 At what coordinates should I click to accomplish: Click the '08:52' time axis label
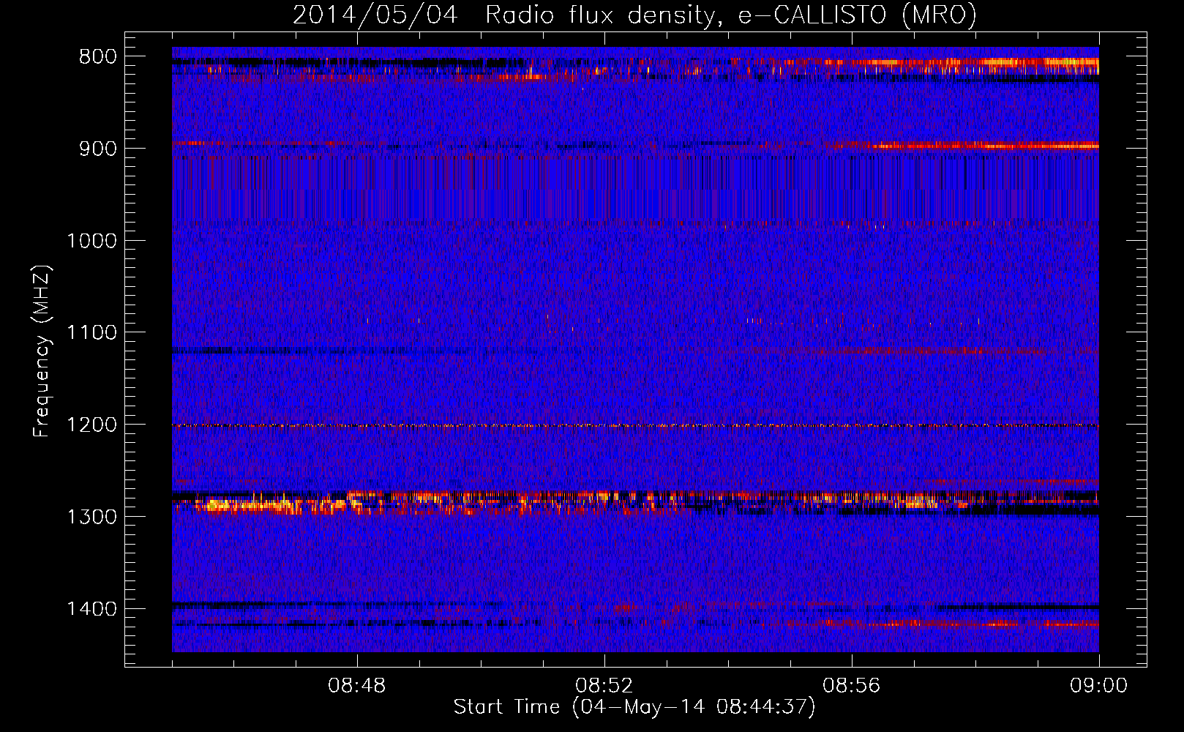coord(604,686)
